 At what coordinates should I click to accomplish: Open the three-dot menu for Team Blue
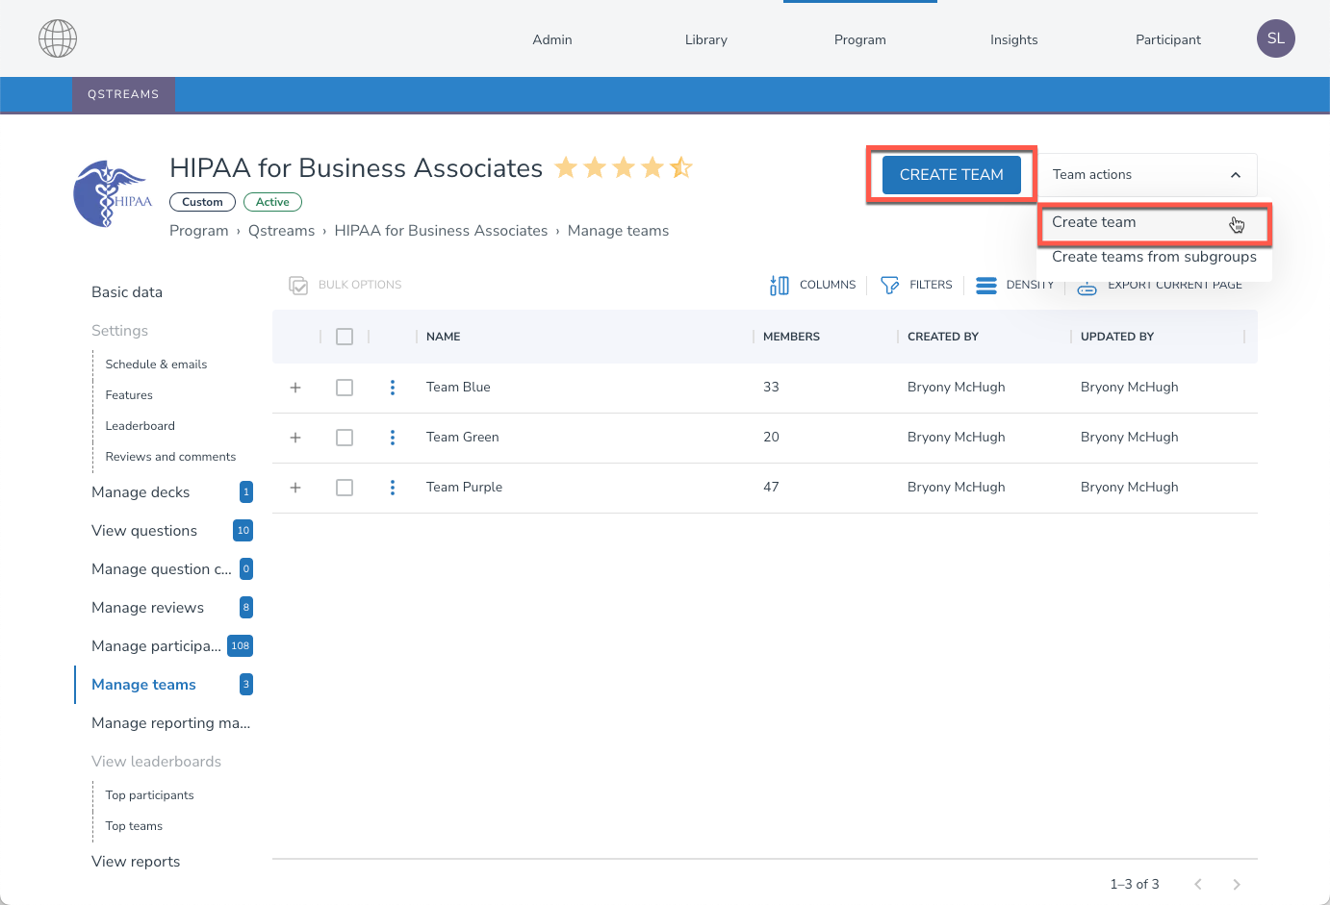[x=393, y=388]
